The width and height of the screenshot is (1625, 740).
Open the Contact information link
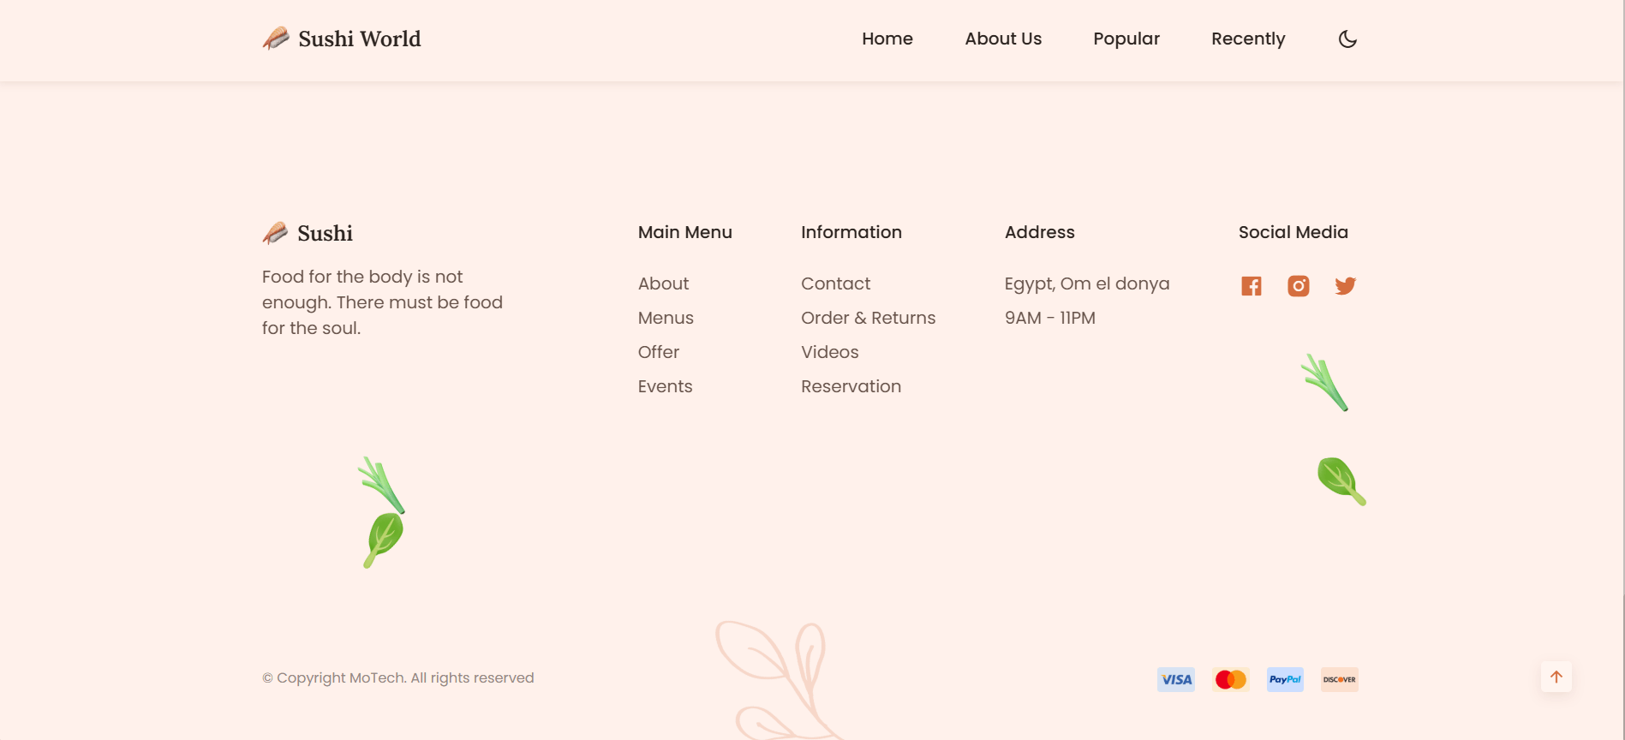click(835, 283)
